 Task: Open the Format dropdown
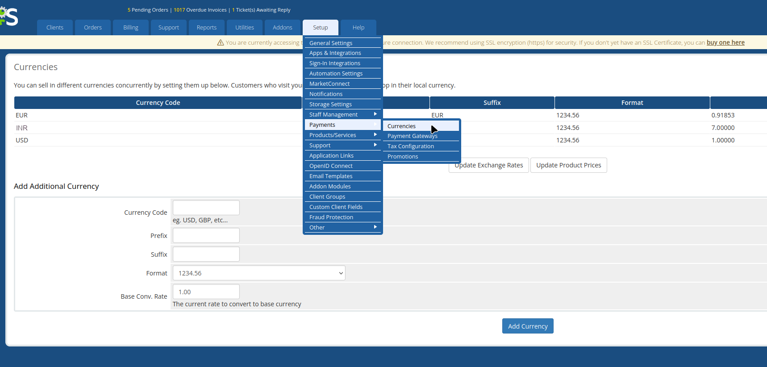[x=259, y=273]
